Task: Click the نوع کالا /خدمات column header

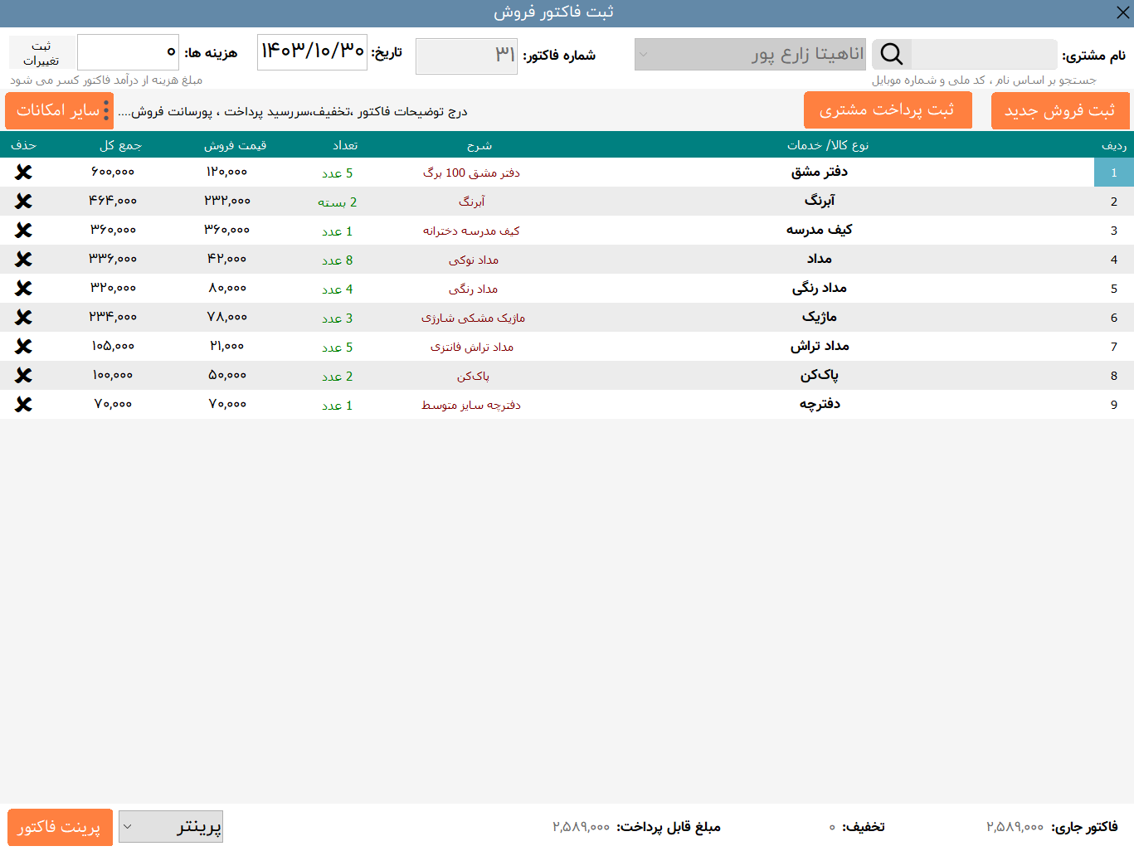Action: tap(828, 145)
